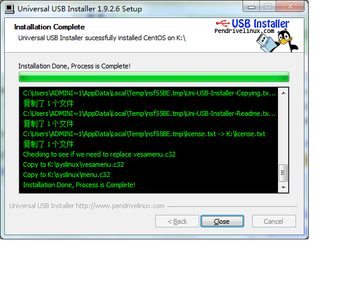Click the Cancel button

pos(274,221)
